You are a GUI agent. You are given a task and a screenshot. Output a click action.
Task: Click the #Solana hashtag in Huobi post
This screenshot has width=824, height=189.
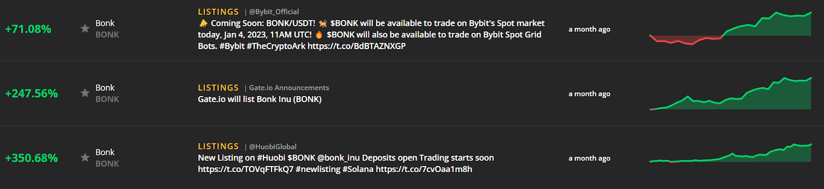click(x=358, y=169)
